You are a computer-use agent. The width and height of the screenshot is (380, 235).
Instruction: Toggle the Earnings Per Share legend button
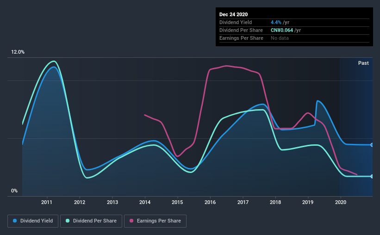click(x=155, y=221)
